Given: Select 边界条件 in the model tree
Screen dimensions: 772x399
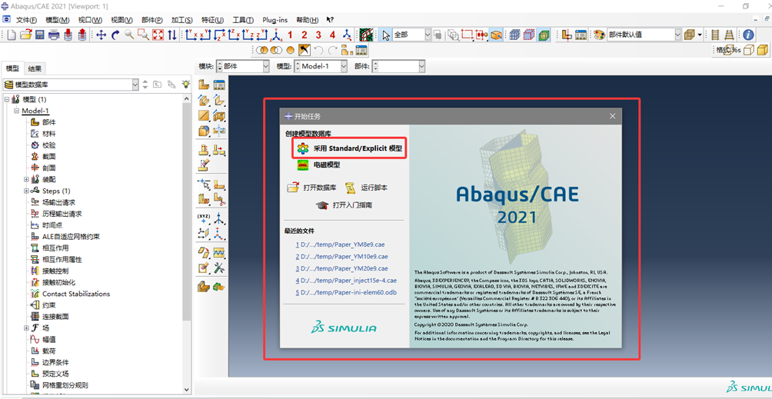Looking at the screenshot, I should 55,362.
